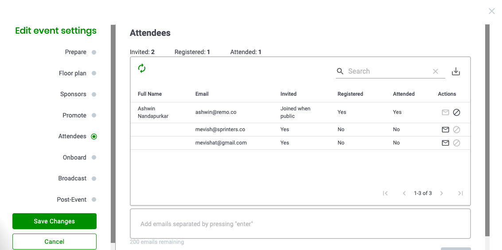Open the Floor plan settings section
The width and height of the screenshot is (502, 250).
(73, 73)
